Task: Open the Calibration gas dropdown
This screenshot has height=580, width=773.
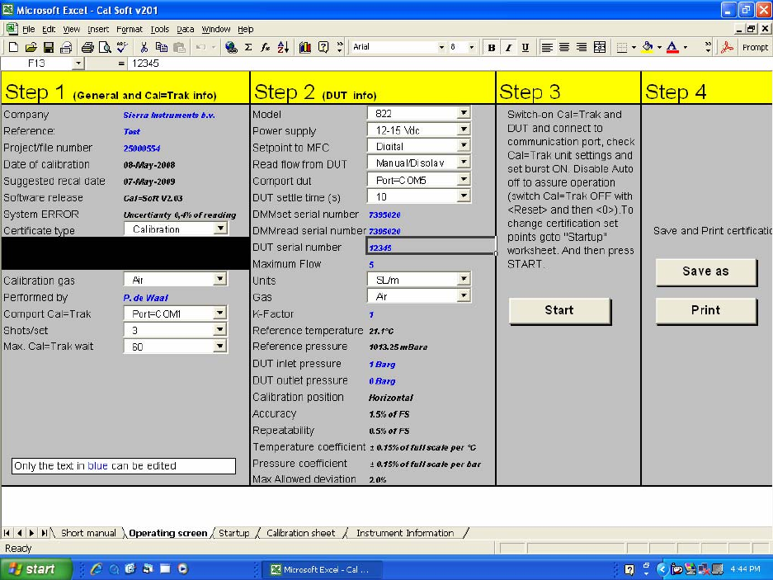Action: (220, 279)
